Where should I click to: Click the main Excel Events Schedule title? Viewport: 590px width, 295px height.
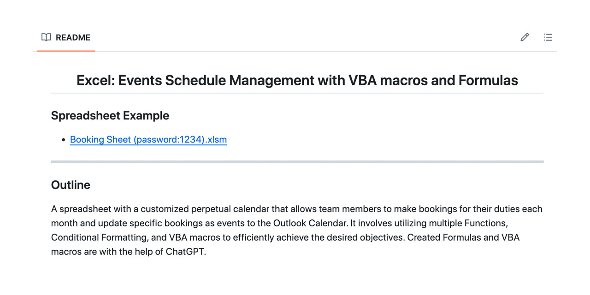[297, 80]
